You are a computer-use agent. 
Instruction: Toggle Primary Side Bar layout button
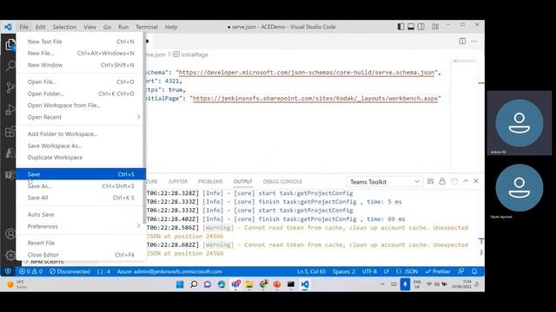tap(400, 27)
